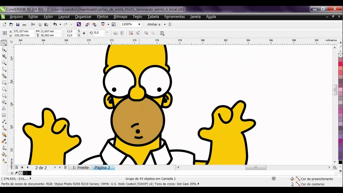Open the zoom level 1200% dropdown
343x193 pixels.
click(139, 24)
